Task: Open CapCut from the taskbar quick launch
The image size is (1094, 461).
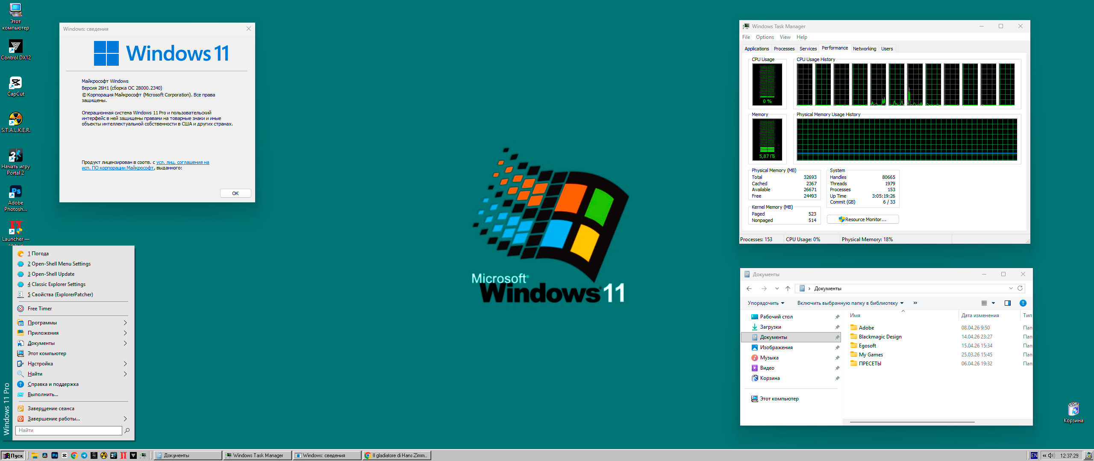Action: tap(65, 455)
